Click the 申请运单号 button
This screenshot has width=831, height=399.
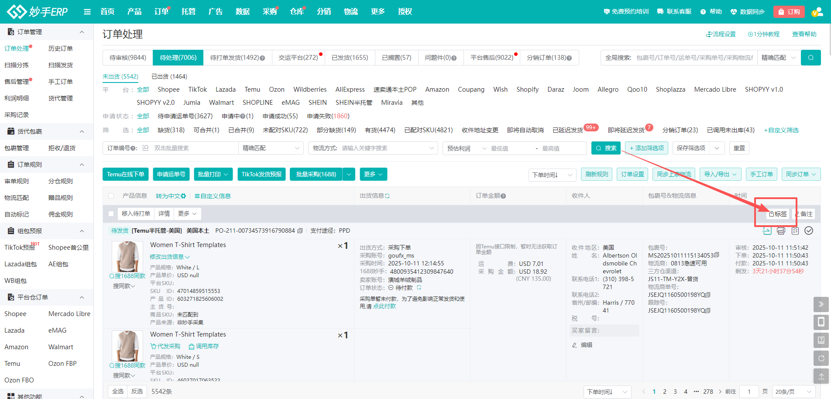(171, 174)
